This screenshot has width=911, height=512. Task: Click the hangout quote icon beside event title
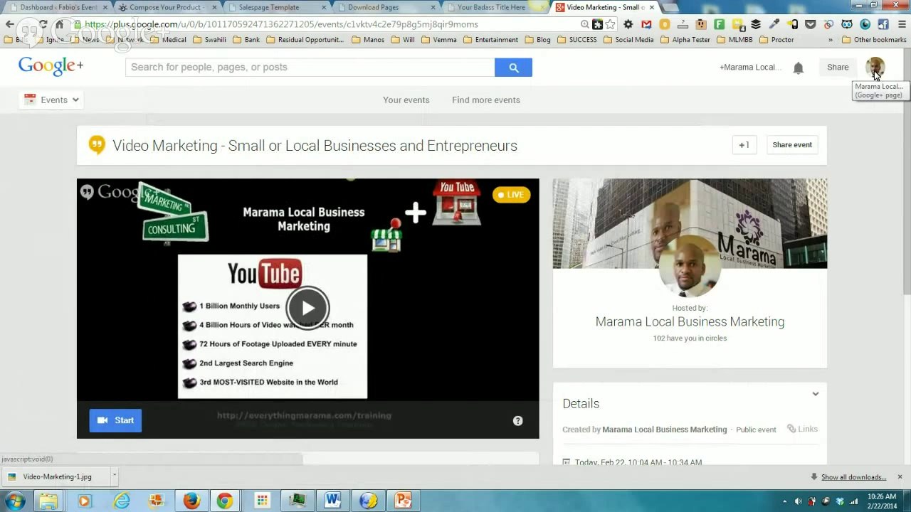96,145
